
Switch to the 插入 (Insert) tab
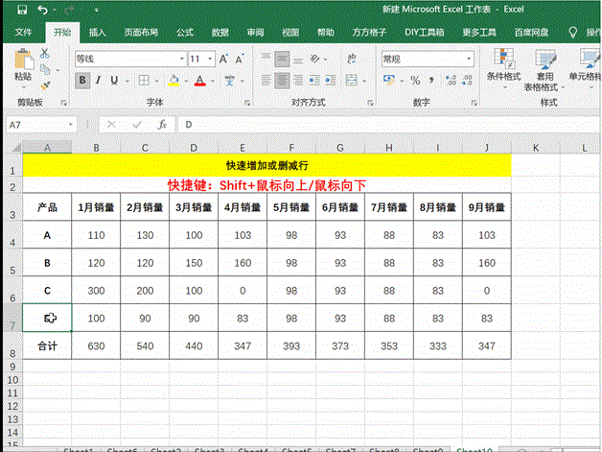coord(97,32)
